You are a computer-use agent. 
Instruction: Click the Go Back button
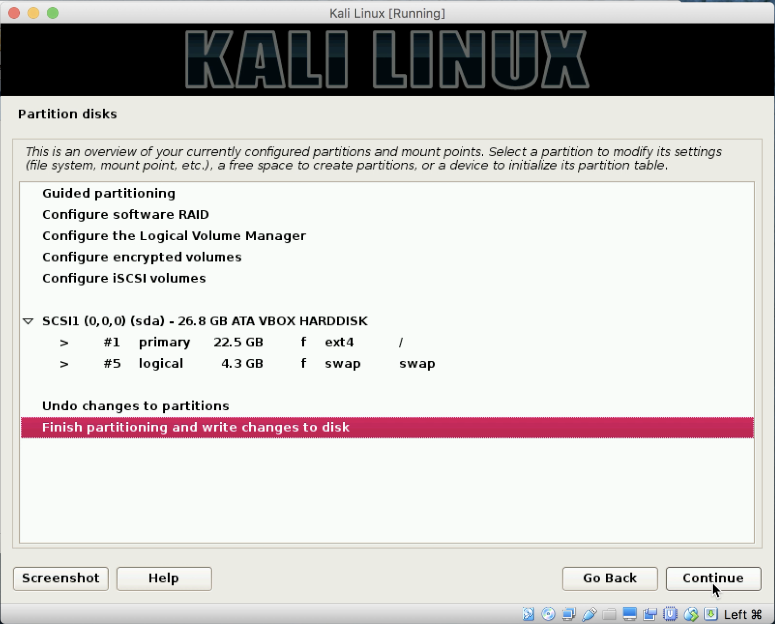tap(610, 579)
